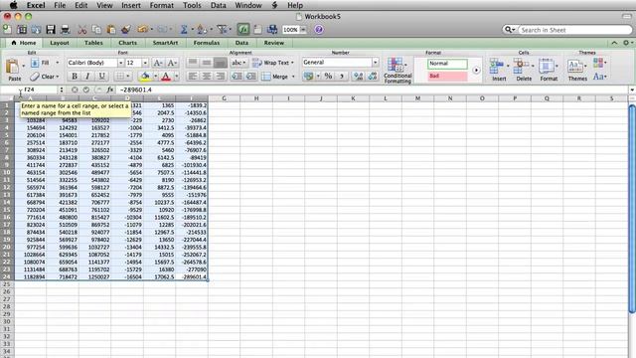636x358 pixels.
Task: Expand the cell styles gallery arrow
Action: tap(476, 71)
